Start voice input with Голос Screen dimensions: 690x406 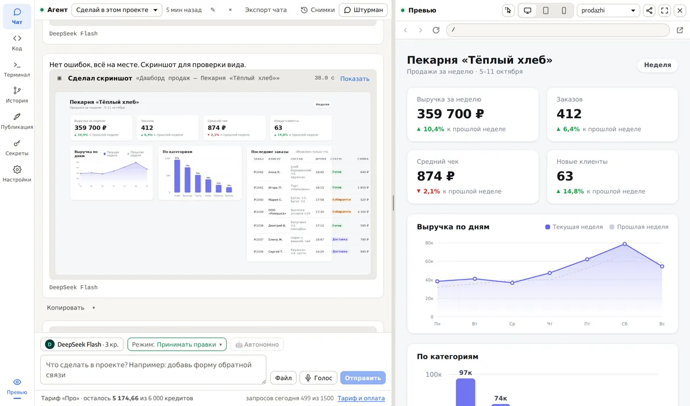point(319,378)
